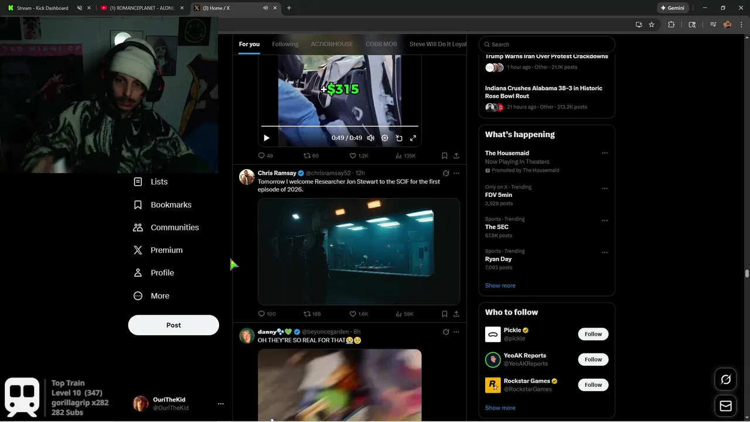Open more options for Ryan Day trend
The height and width of the screenshot is (422, 750).
[605, 253]
